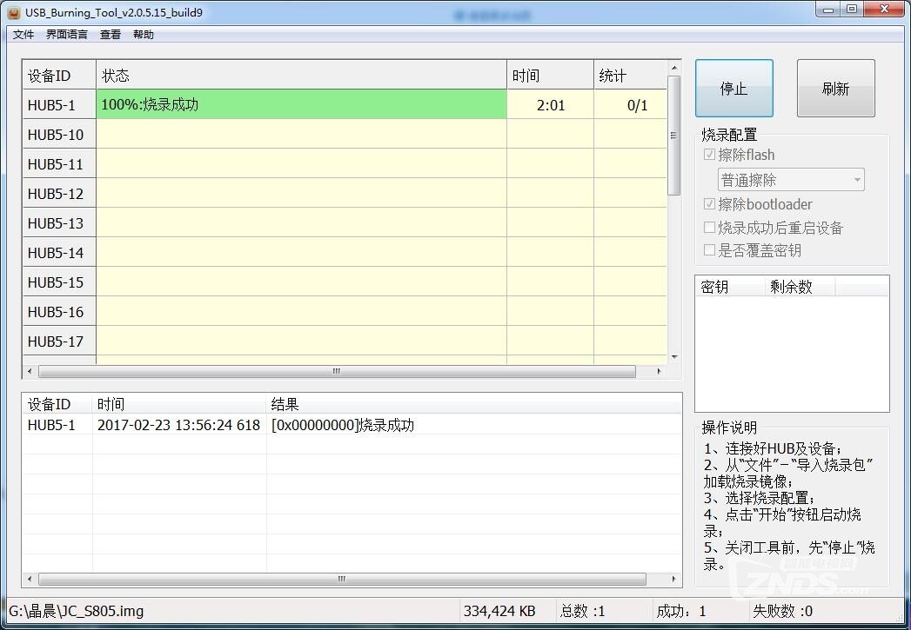Open the 帮助 (Help) menu
Image resolution: width=911 pixels, height=630 pixels.
click(143, 34)
